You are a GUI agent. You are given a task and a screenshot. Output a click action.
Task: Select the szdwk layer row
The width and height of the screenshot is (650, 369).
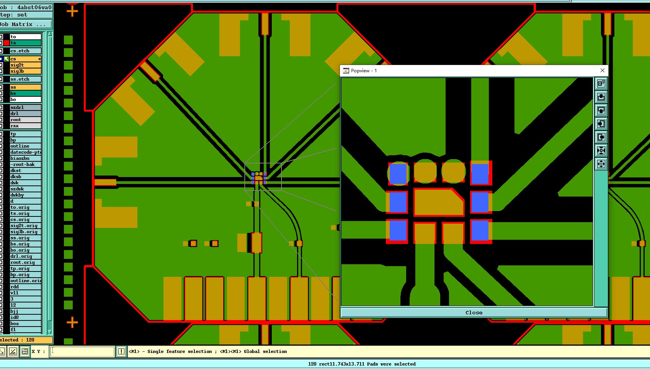coord(25,189)
